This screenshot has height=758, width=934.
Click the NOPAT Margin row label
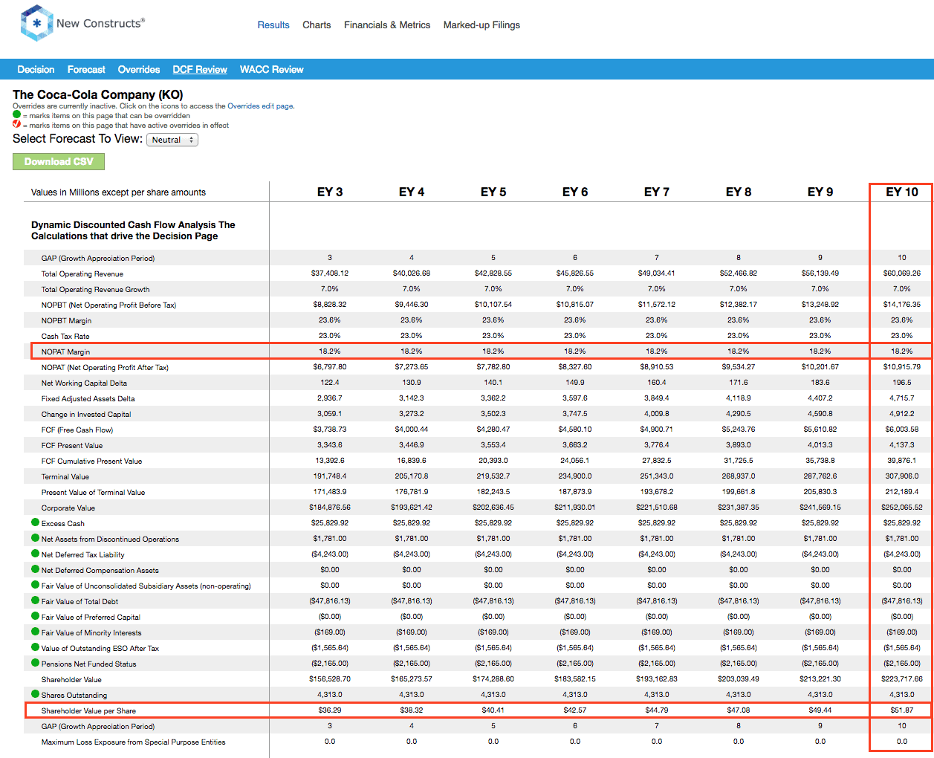65,352
